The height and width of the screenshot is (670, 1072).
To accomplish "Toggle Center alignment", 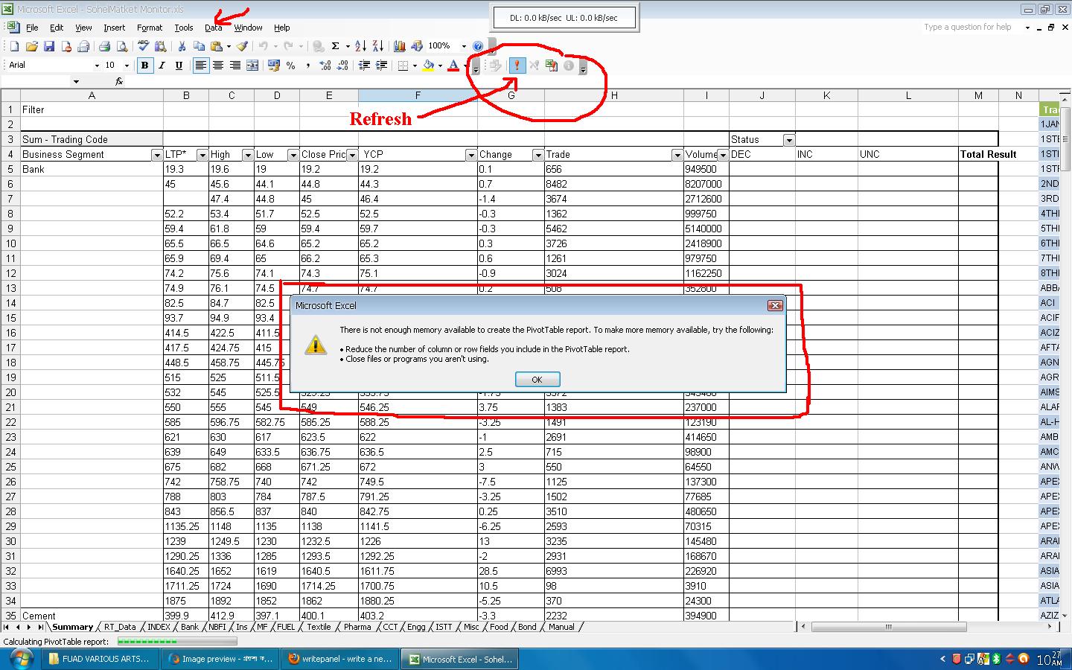I will (x=217, y=66).
